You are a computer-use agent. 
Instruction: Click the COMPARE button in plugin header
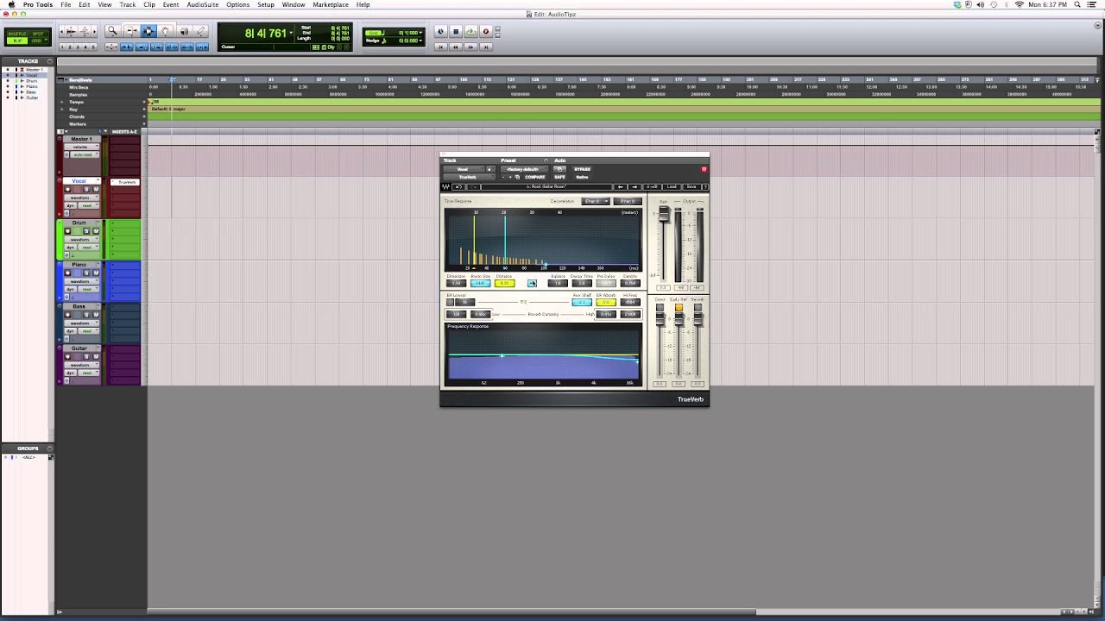pos(535,177)
